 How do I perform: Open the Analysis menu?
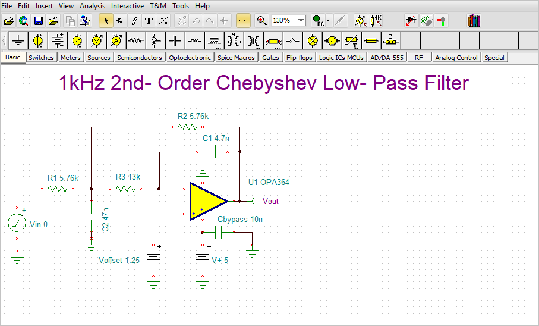pos(92,6)
